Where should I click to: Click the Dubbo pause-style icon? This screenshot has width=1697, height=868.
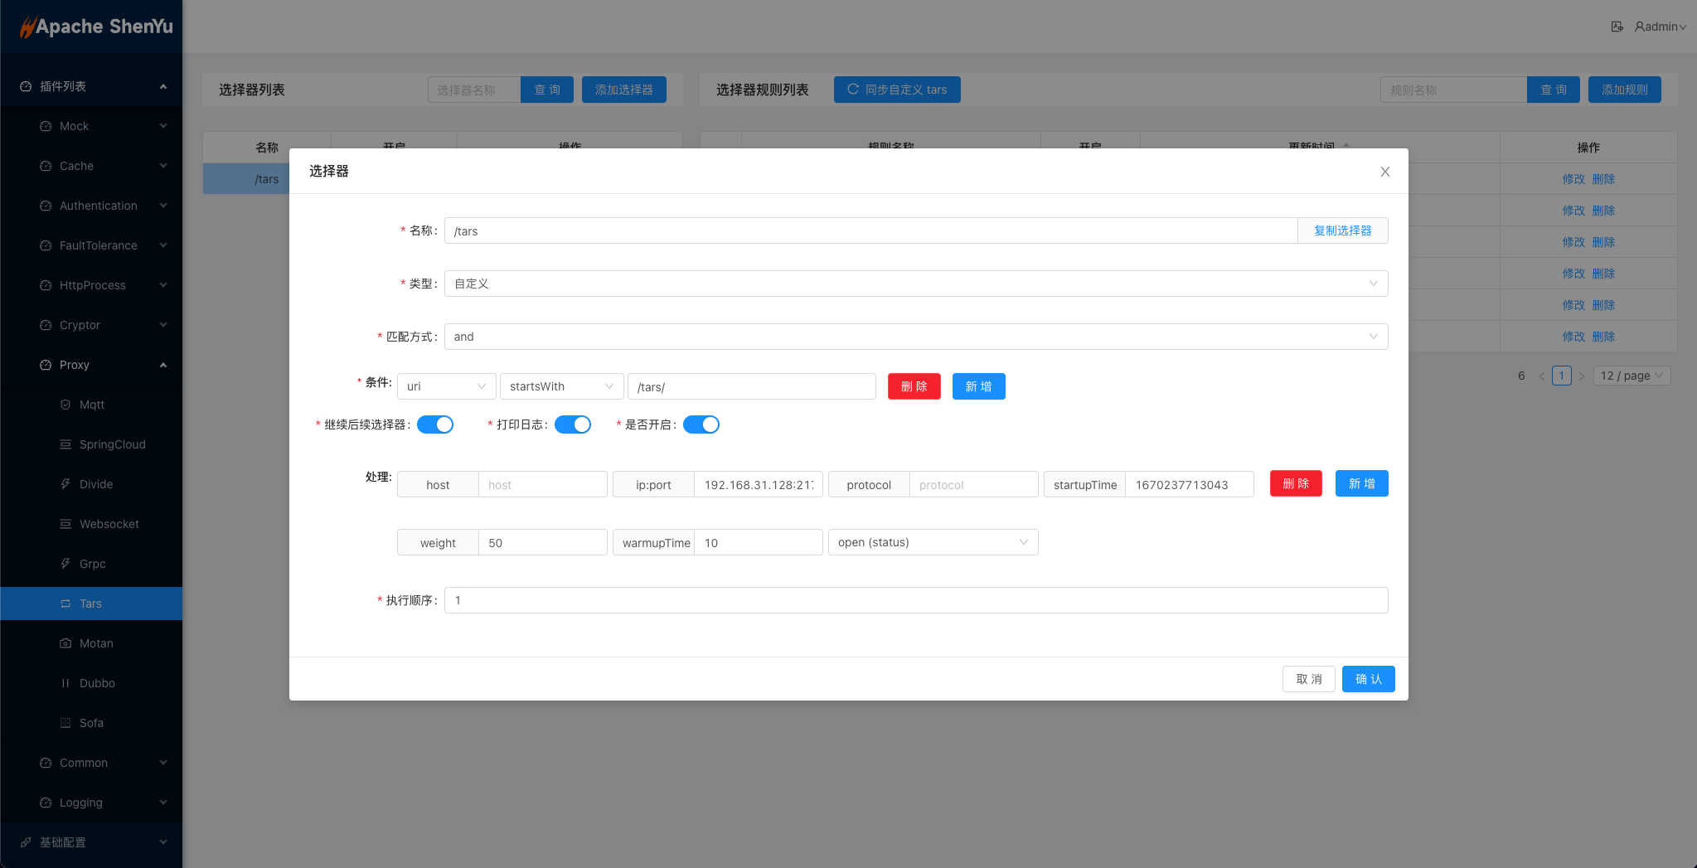point(65,683)
